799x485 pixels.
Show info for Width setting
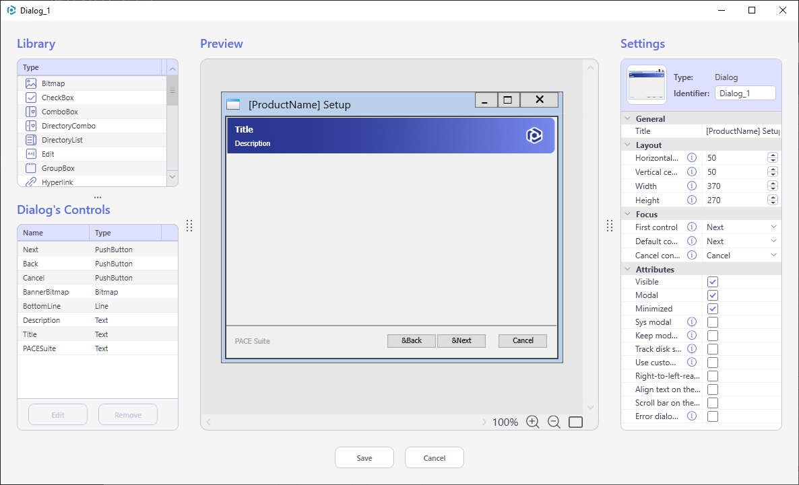(691, 186)
